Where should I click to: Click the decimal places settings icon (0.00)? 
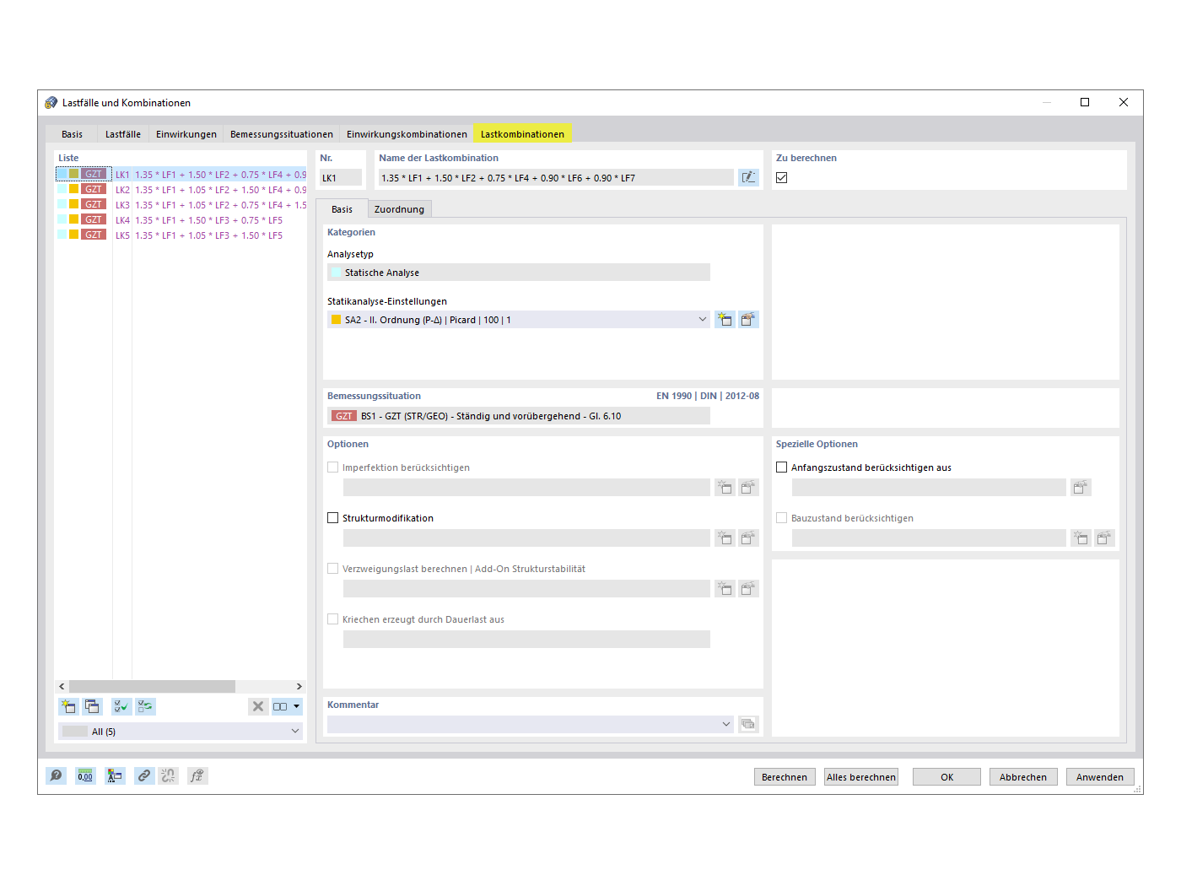85,775
